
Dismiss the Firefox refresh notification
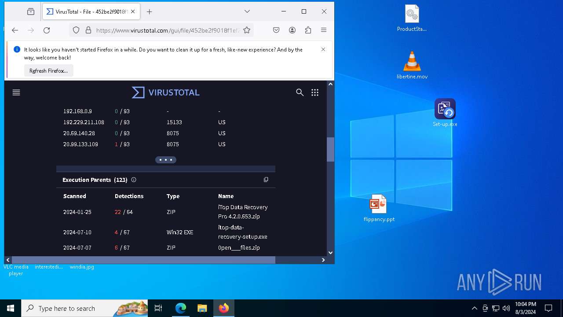(x=323, y=49)
